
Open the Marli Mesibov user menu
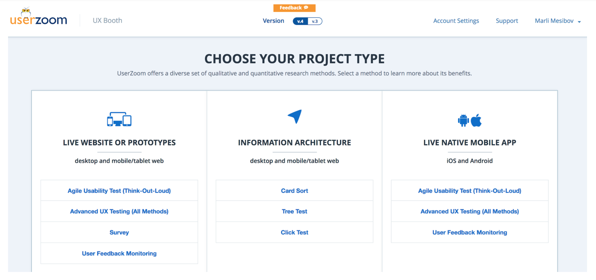click(x=554, y=21)
